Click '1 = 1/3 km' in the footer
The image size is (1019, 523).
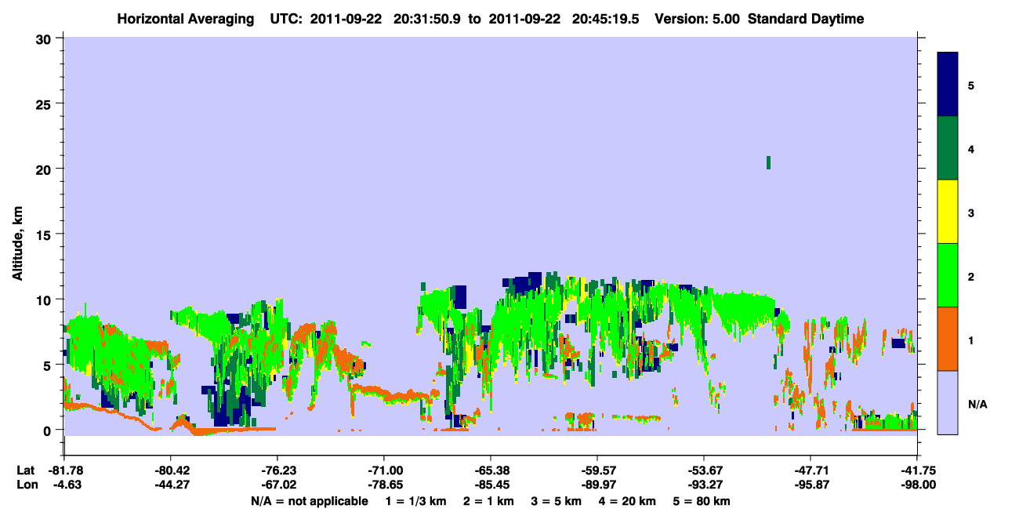pos(414,501)
